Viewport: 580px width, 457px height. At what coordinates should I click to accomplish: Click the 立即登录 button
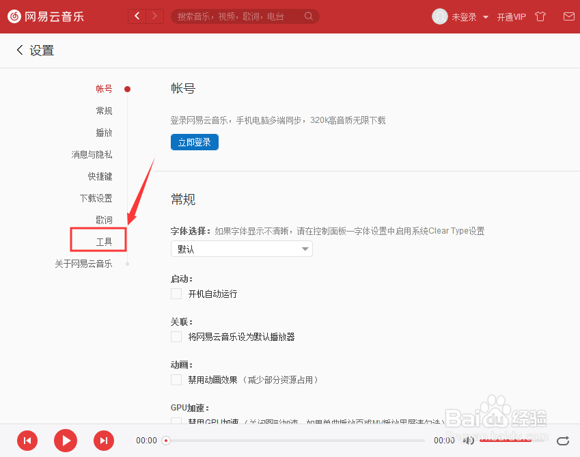click(x=195, y=142)
